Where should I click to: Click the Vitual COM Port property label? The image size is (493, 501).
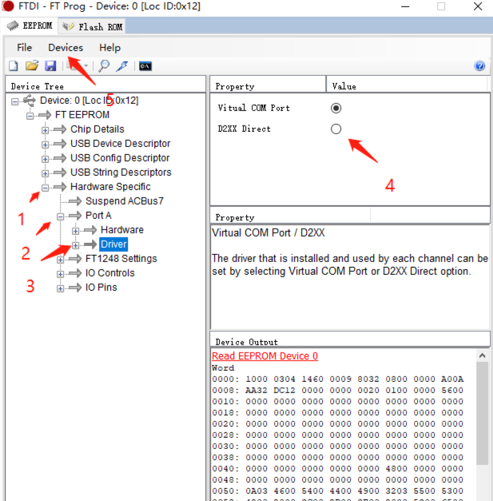click(x=253, y=108)
